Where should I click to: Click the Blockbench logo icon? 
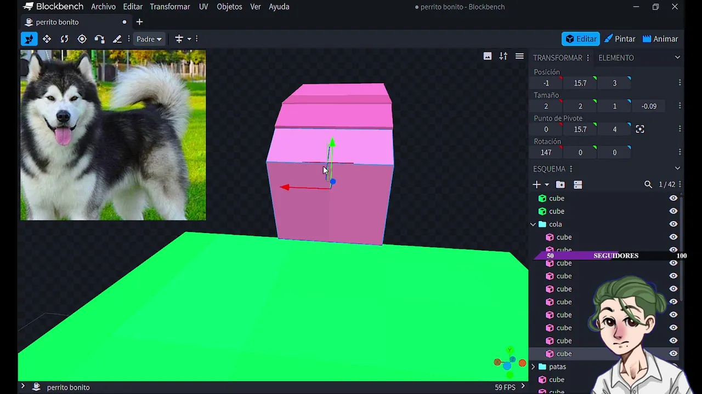[x=29, y=7]
